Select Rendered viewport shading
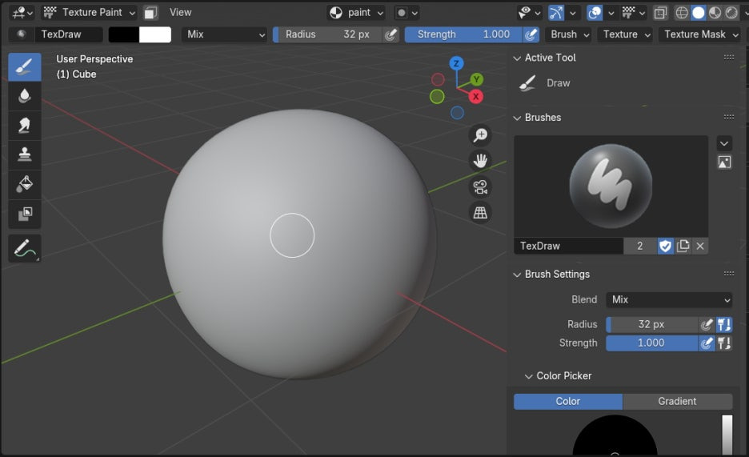Viewport: 749px width, 457px height. tap(731, 13)
